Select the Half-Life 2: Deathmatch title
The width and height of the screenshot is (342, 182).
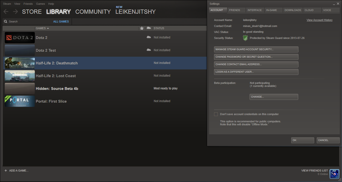coord(57,63)
